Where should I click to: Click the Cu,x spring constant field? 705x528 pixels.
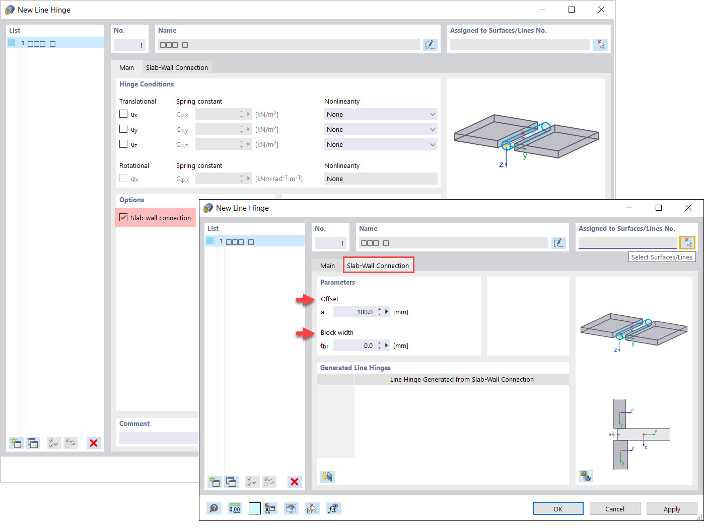coord(217,114)
